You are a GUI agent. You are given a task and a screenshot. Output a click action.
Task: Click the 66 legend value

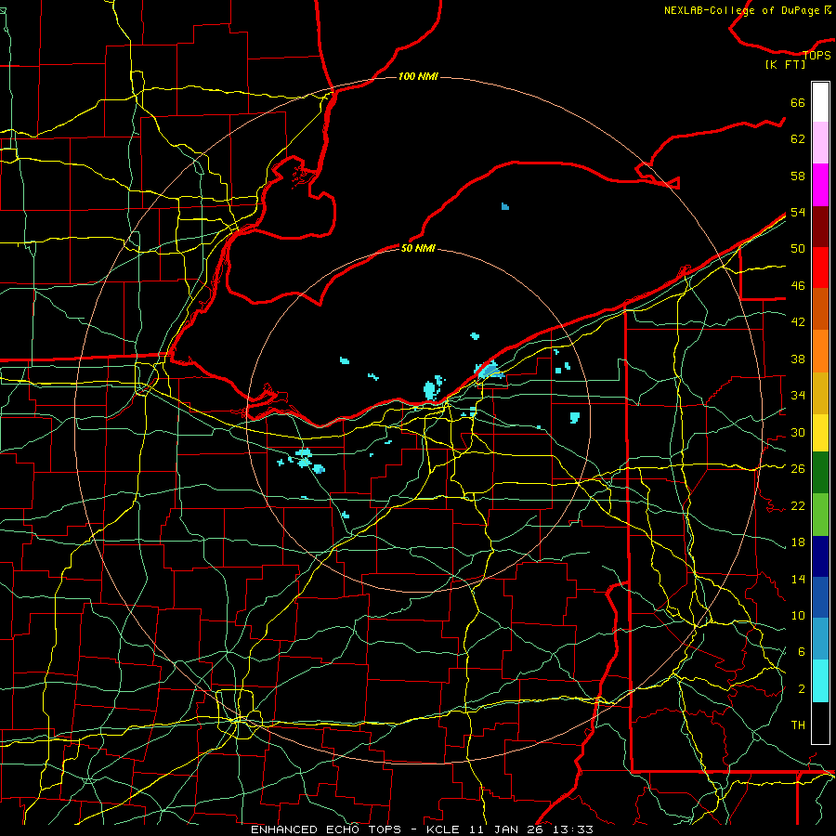pos(798,103)
